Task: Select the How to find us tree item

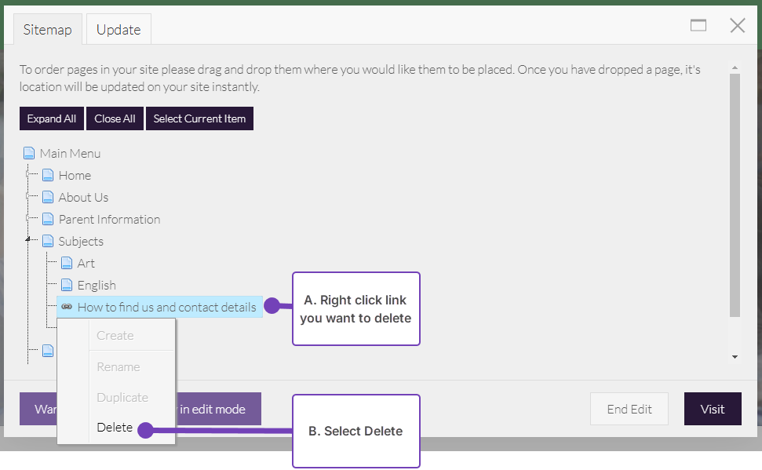Action: [x=166, y=308]
